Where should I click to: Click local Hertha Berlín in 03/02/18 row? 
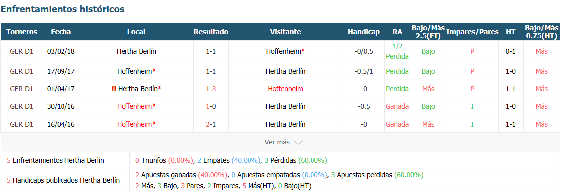(136, 51)
